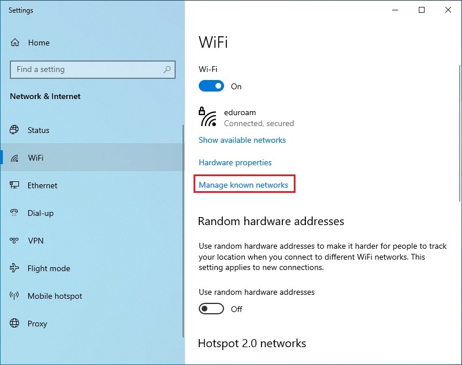Open Flight mode settings
The height and width of the screenshot is (365, 462).
[x=92, y=268]
